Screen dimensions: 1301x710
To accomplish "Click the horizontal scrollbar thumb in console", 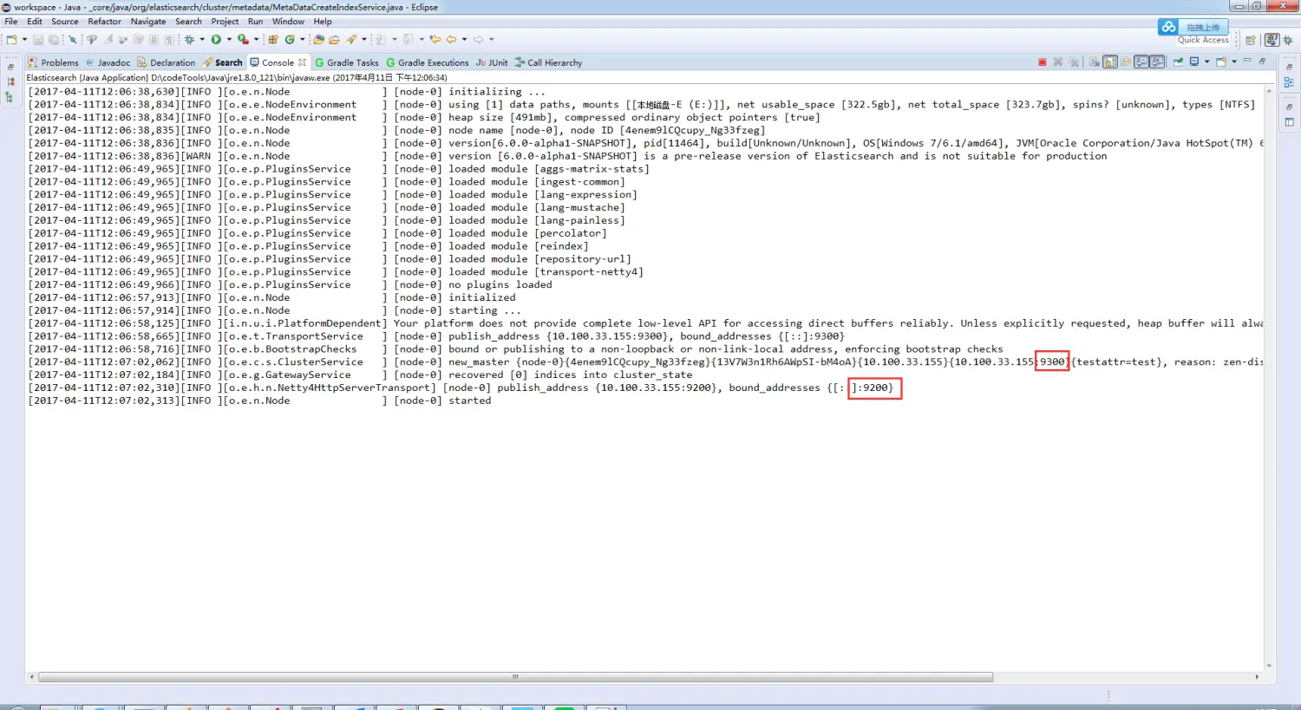I will [x=515, y=676].
